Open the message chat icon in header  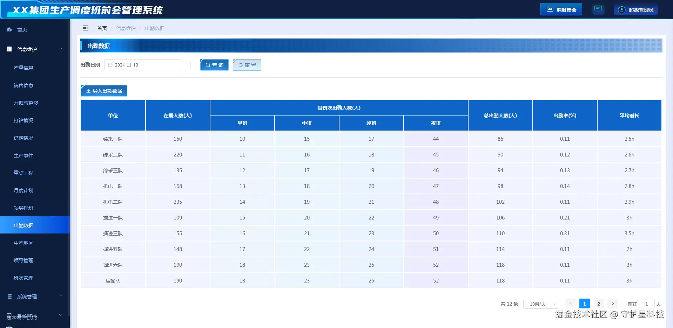(x=598, y=9)
